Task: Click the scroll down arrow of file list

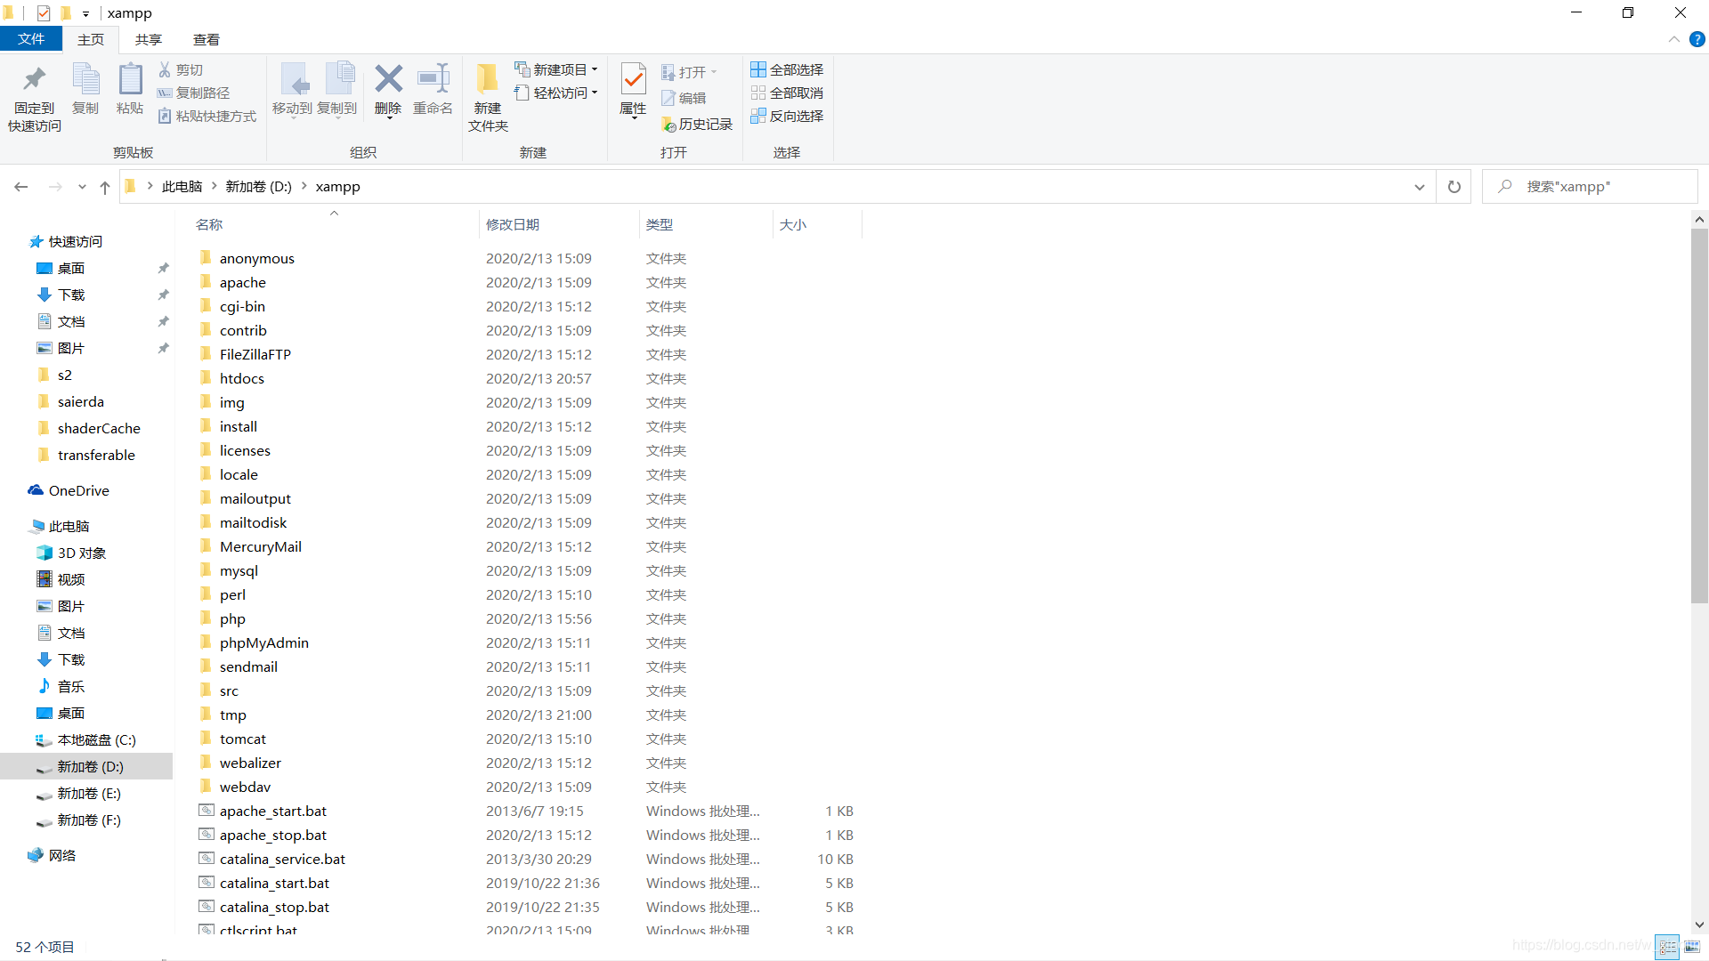Action: coord(1699,925)
